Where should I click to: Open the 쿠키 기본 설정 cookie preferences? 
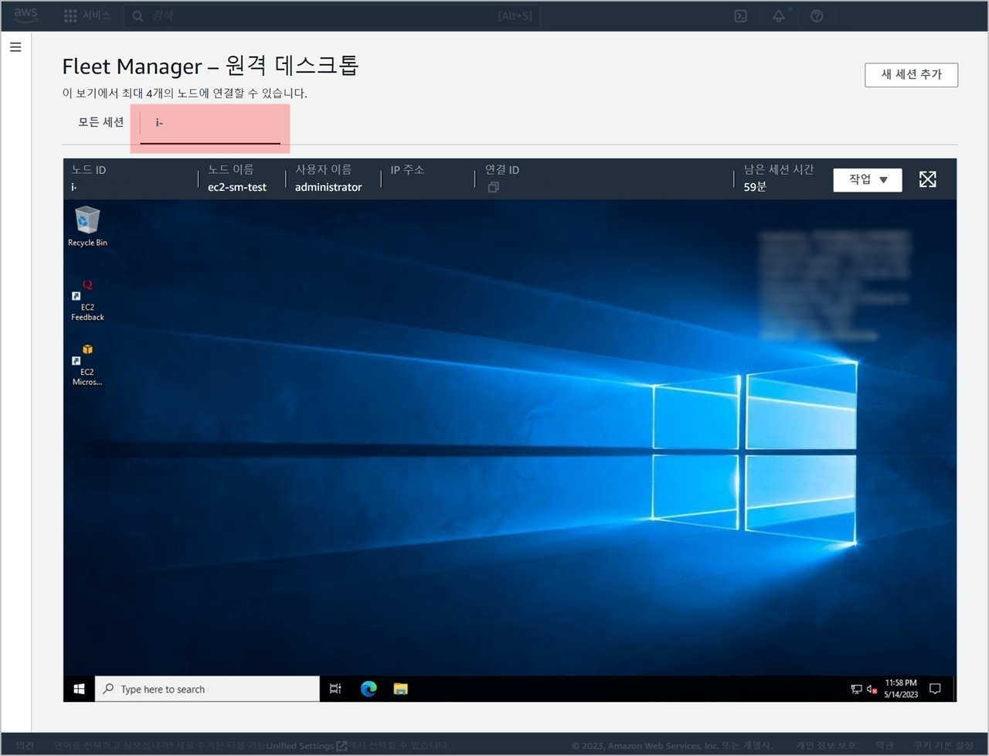coord(943,745)
